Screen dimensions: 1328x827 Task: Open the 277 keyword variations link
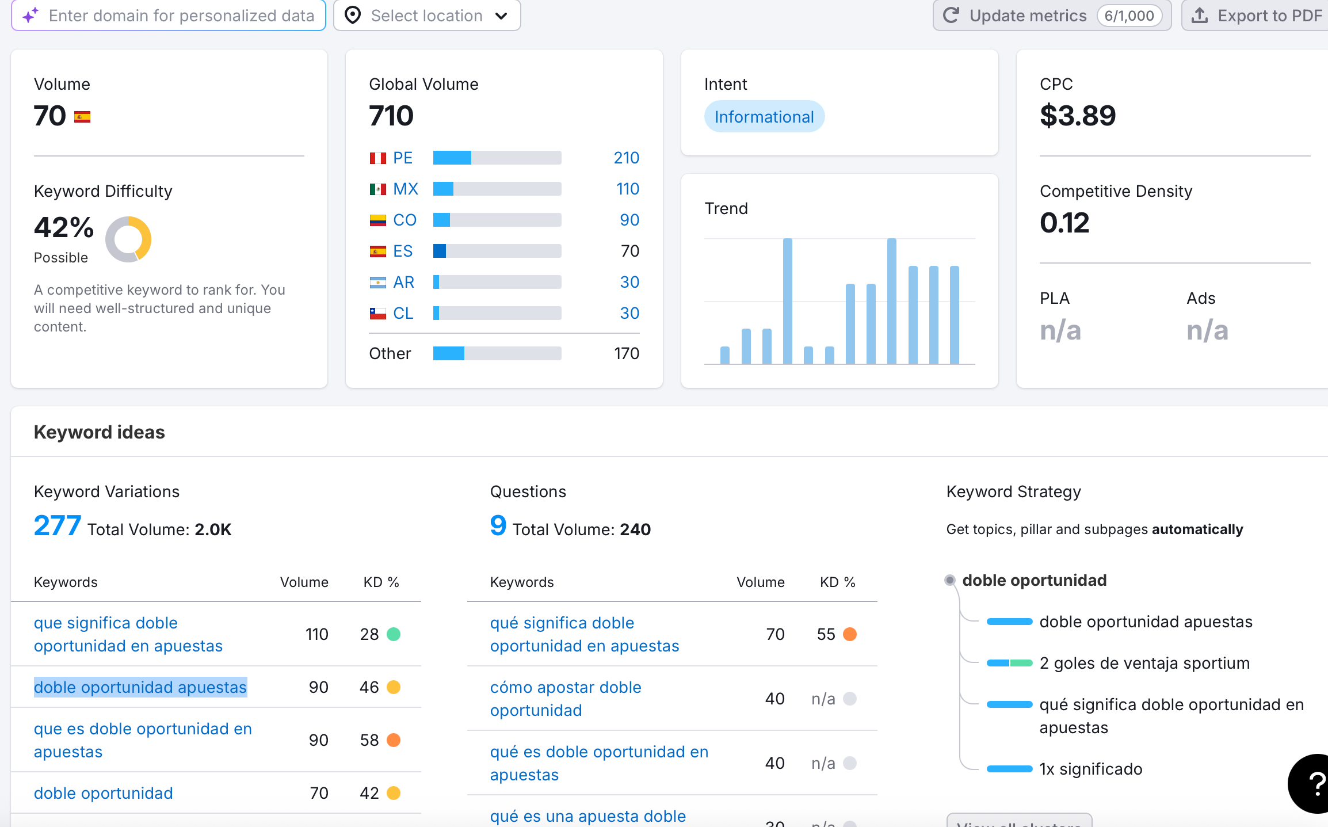tap(57, 526)
